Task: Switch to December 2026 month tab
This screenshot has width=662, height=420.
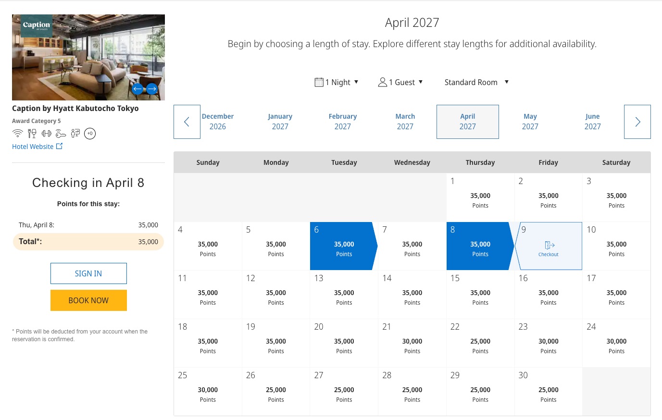Action: [218, 122]
